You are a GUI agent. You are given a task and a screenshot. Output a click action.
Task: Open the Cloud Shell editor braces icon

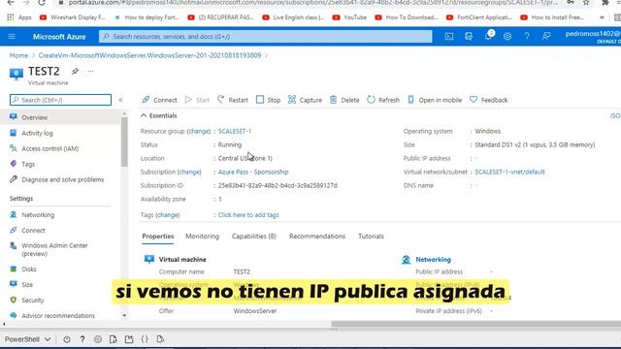(x=145, y=339)
